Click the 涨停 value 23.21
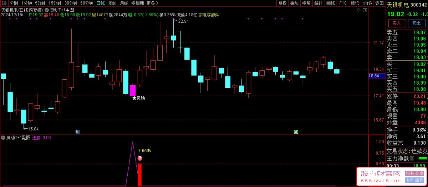The image size is (428, 187). click(419, 96)
